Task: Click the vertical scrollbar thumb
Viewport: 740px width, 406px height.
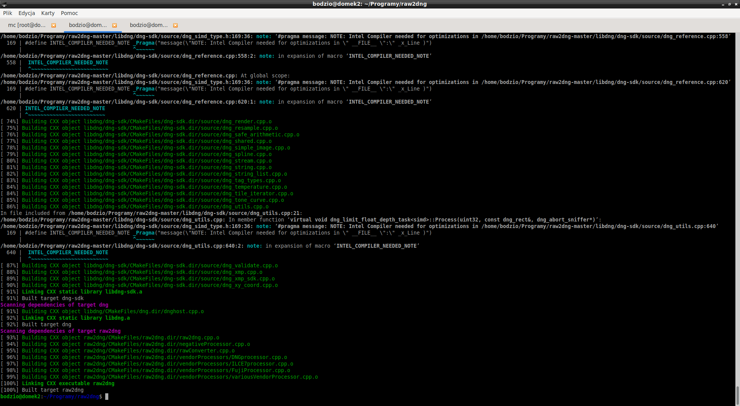Action: pos(737,396)
